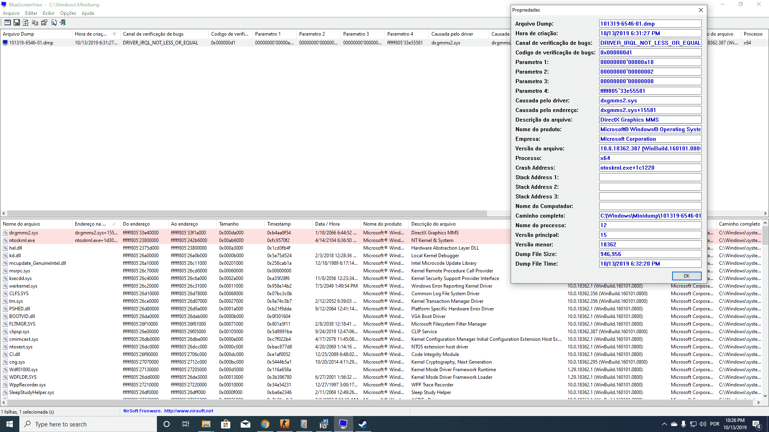Click the Causada pelo driver field value
The height and width of the screenshot is (432, 769).
pos(650,100)
